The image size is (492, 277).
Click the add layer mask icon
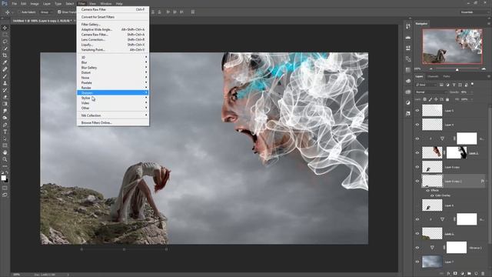click(455, 274)
